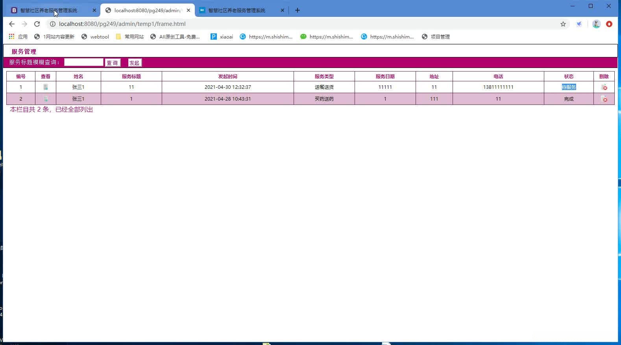Screen dimensions: 621x345
Task: Click the 发起时间 column header
Action: (228, 76)
